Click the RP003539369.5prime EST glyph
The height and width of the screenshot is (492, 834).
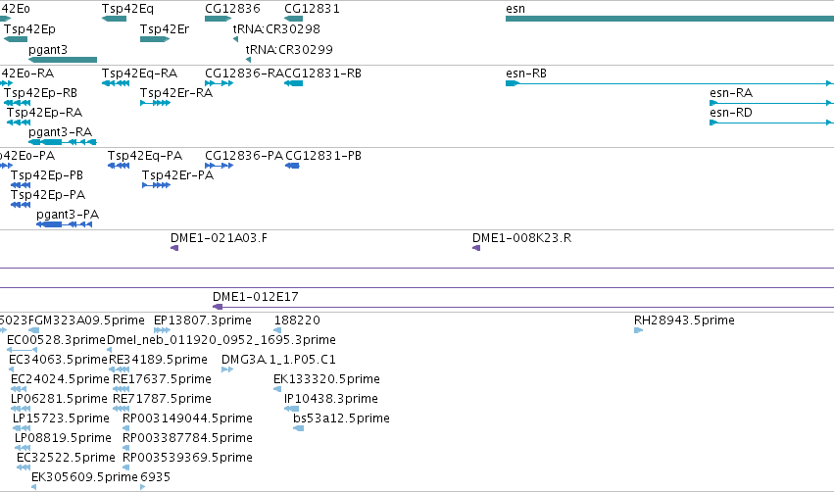126,468
